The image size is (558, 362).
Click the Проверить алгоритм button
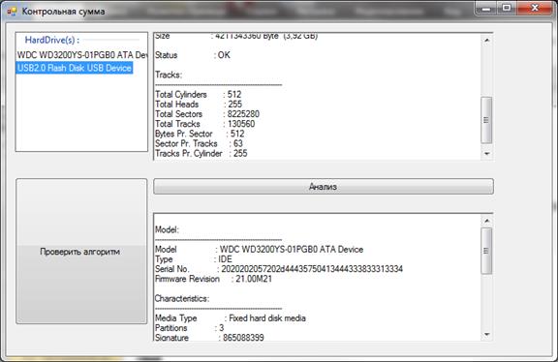81,251
